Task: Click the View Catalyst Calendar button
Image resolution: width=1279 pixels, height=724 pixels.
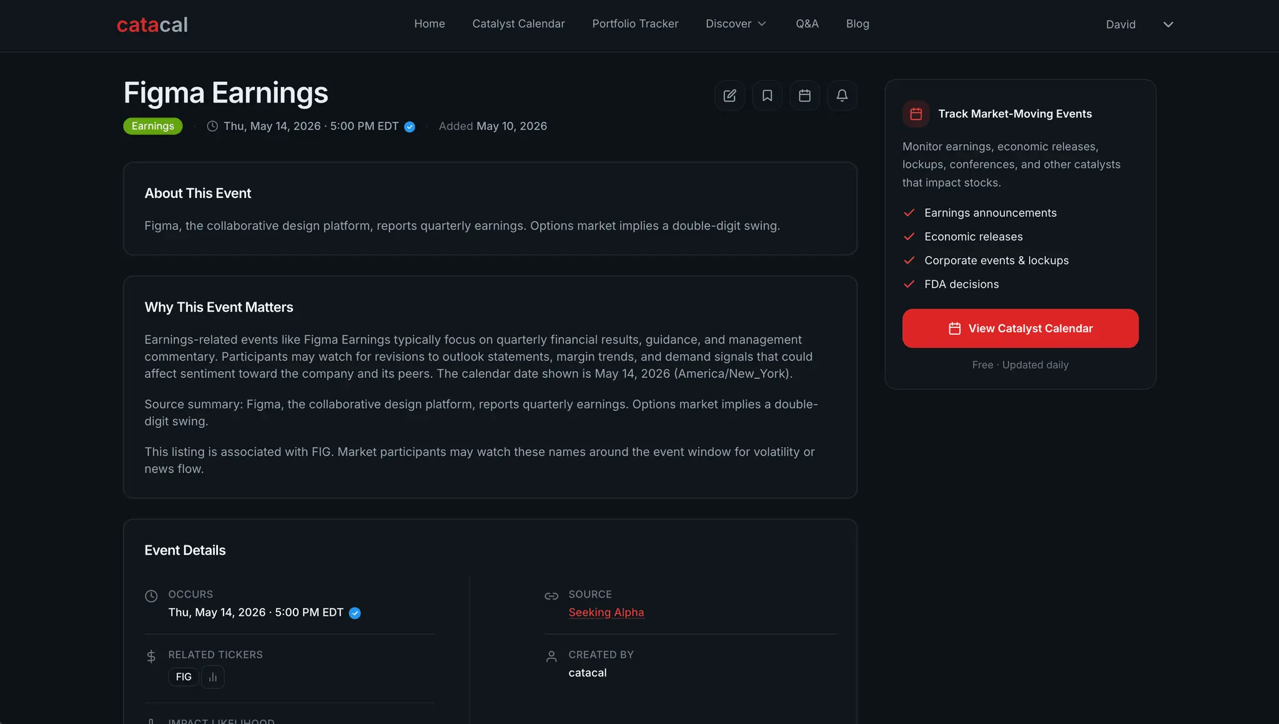Action: click(x=1020, y=329)
